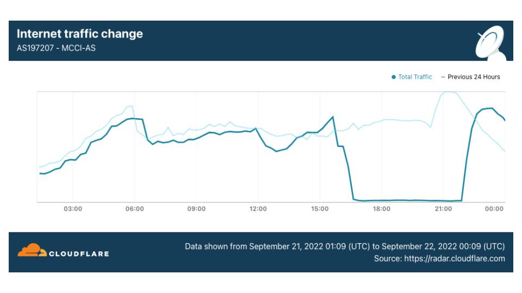The height and width of the screenshot is (293, 522).
Task: Click the data date range text in footer
Action: coord(345,246)
